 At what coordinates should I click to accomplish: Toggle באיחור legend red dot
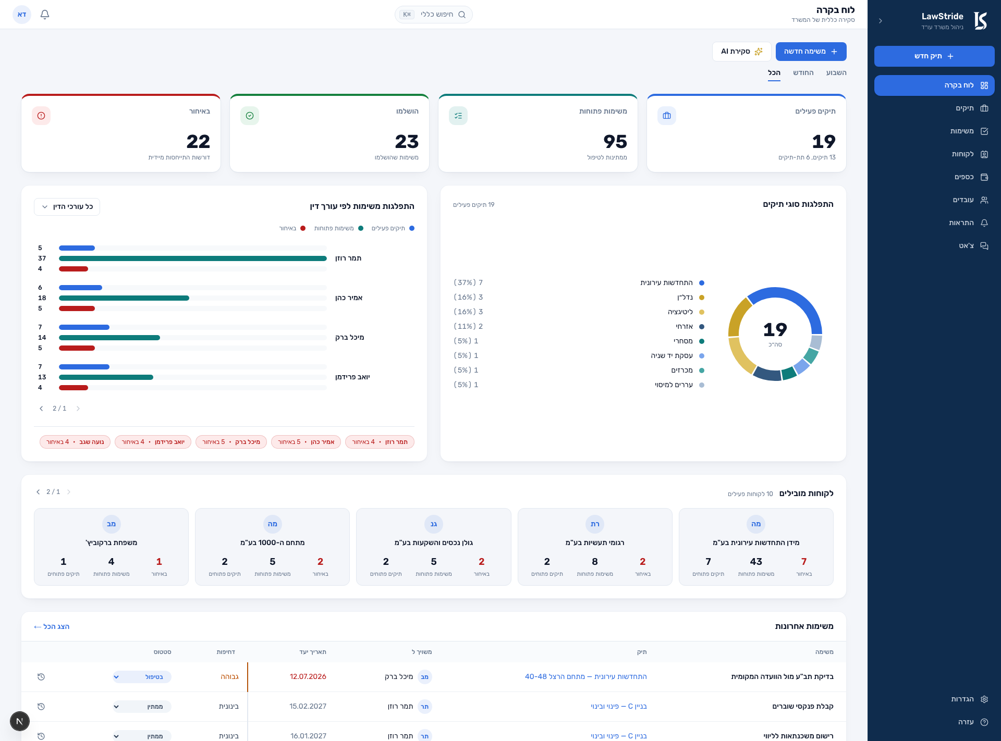[303, 228]
